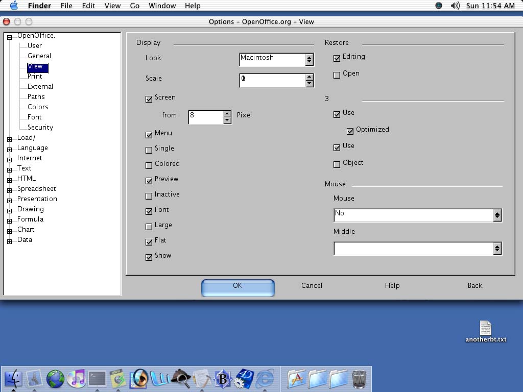
Task: Open Finder from the dock
Action: click(x=13, y=379)
